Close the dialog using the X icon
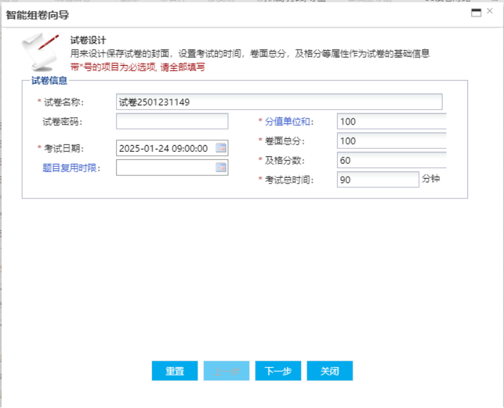This screenshot has height=408, width=504. [x=490, y=12]
